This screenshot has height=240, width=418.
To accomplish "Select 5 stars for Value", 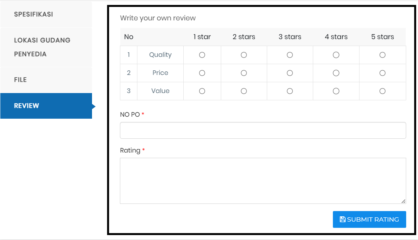I will pos(383,91).
